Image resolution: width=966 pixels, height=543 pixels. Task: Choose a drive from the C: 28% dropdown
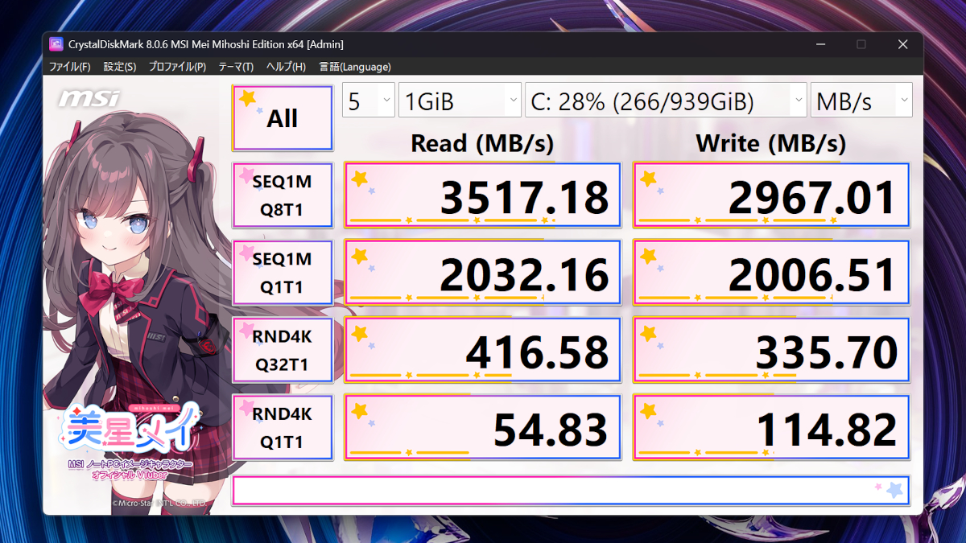[666, 101]
